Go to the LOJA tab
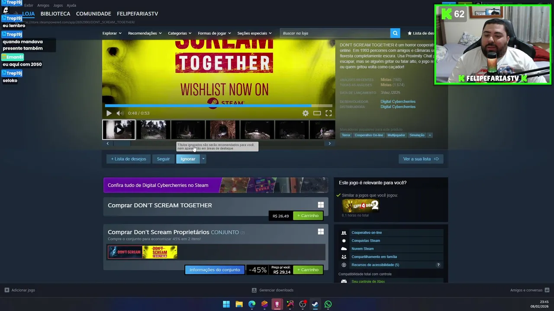 [x=28, y=14]
